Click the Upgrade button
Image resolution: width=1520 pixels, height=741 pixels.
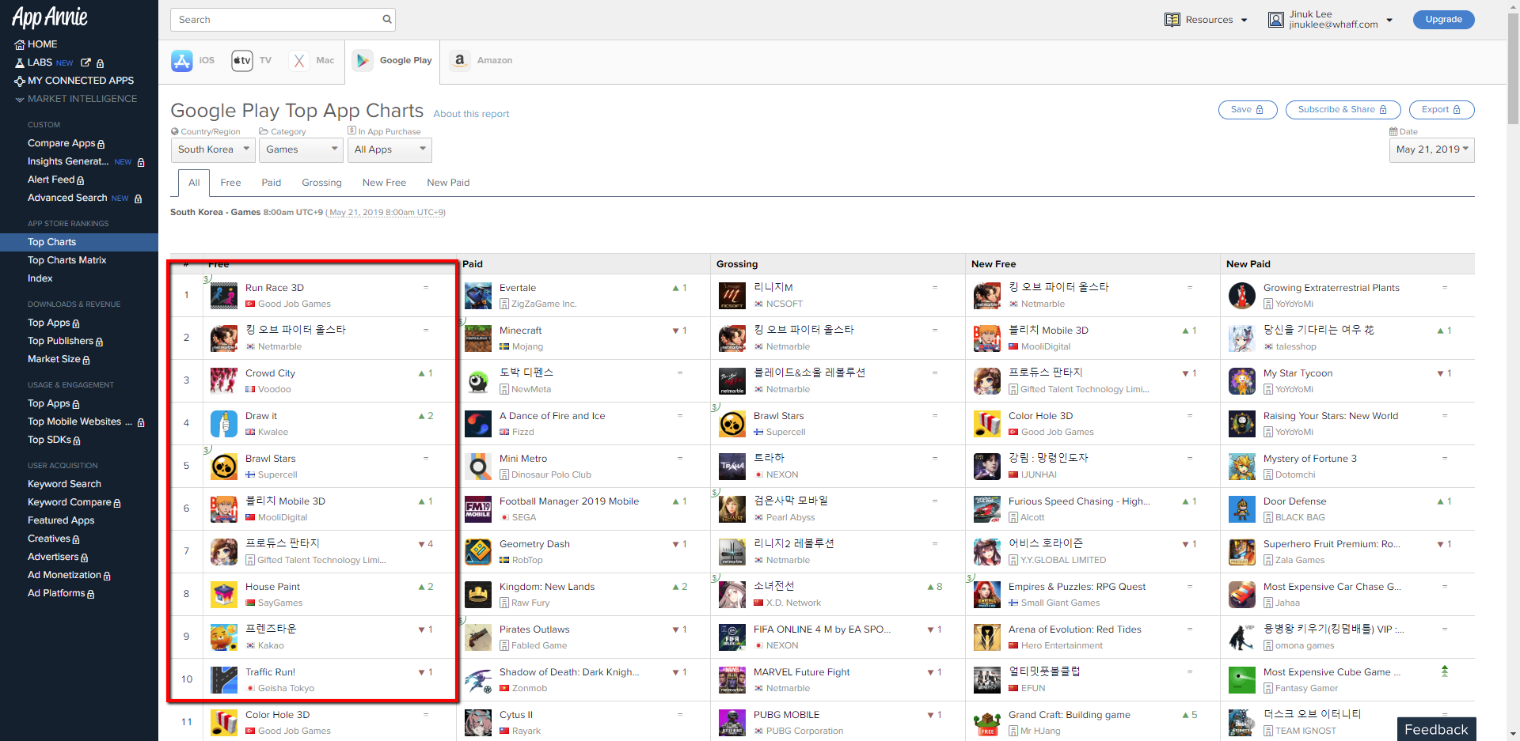pos(1443,20)
